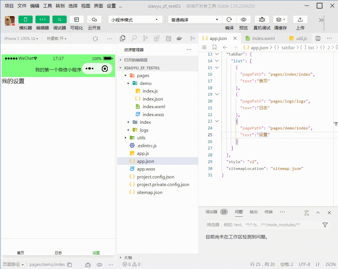Click resource manager more options ellipsis
The height and width of the screenshot is (269, 338).
(x=189, y=50)
